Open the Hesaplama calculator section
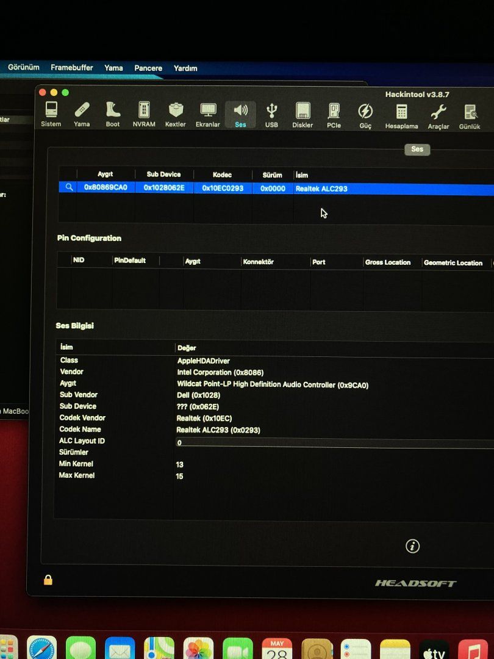The width and height of the screenshot is (494, 659). tap(401, 117)
